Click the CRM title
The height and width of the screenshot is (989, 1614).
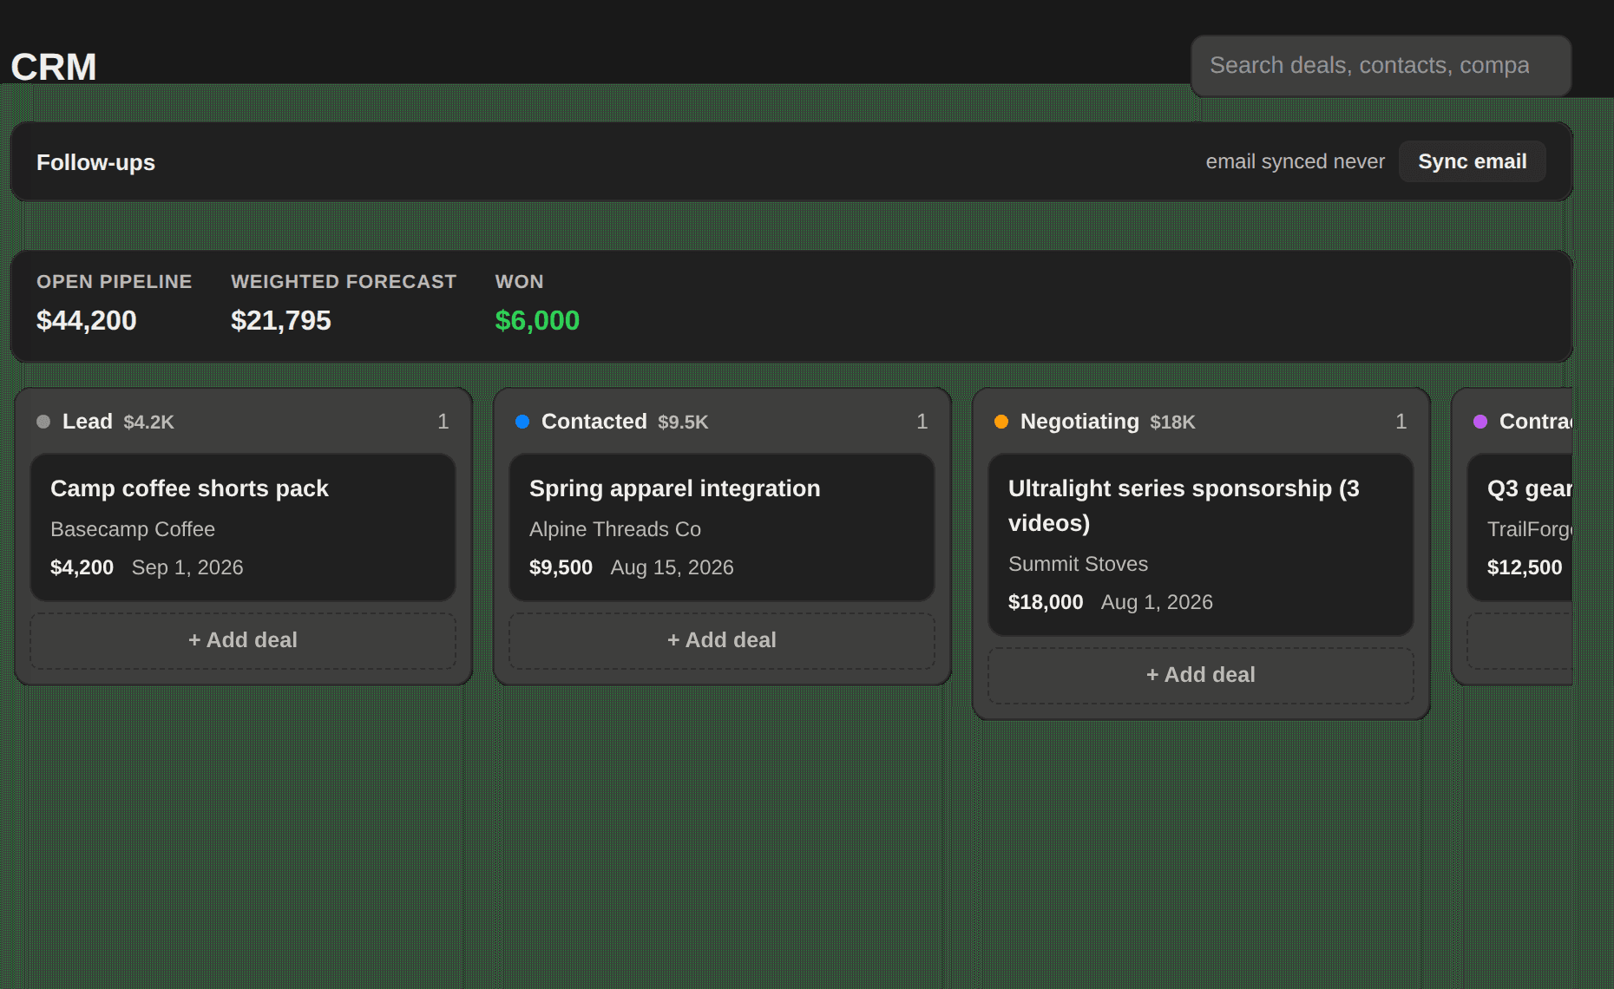coord(53,67)
